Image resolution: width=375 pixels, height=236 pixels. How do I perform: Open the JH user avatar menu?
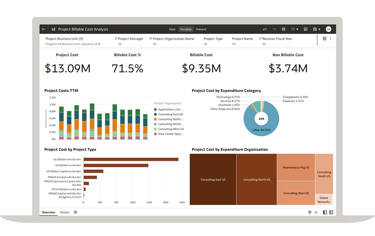[x=328, y=29]
